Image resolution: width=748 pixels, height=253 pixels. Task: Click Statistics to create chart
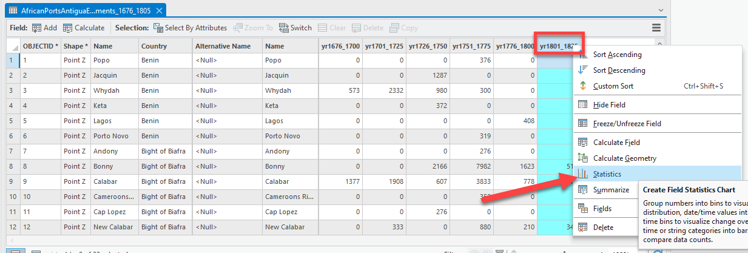(607, 174)
